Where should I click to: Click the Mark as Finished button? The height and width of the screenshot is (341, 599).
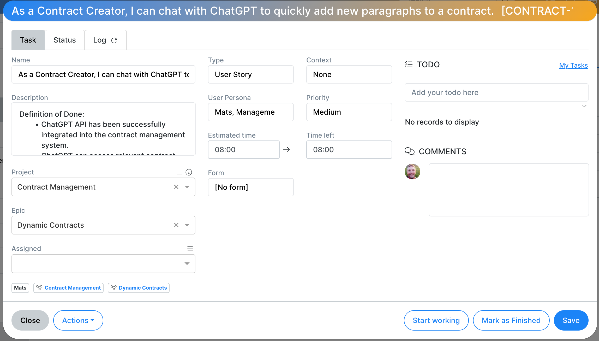coord(511,320)
